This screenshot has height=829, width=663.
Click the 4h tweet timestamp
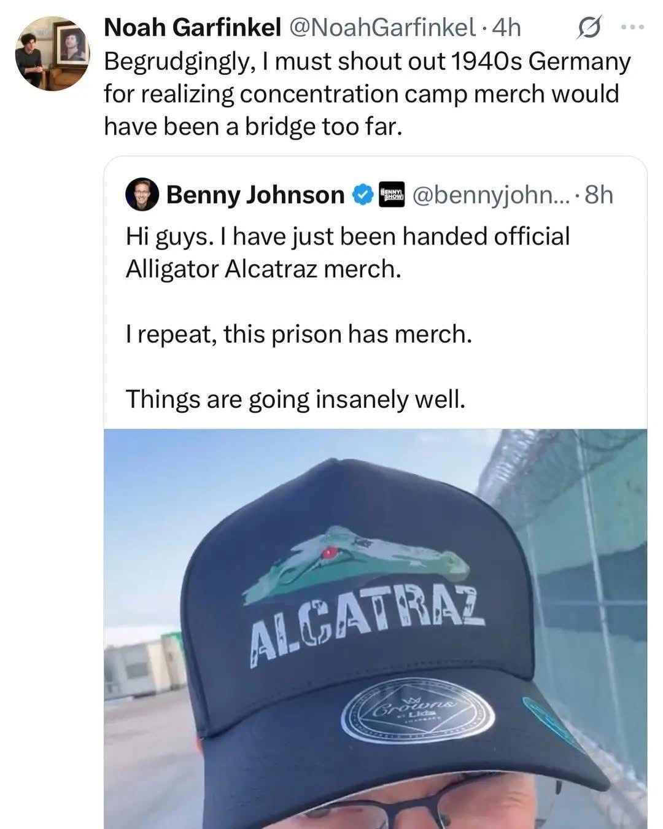(x=507, y=28)
